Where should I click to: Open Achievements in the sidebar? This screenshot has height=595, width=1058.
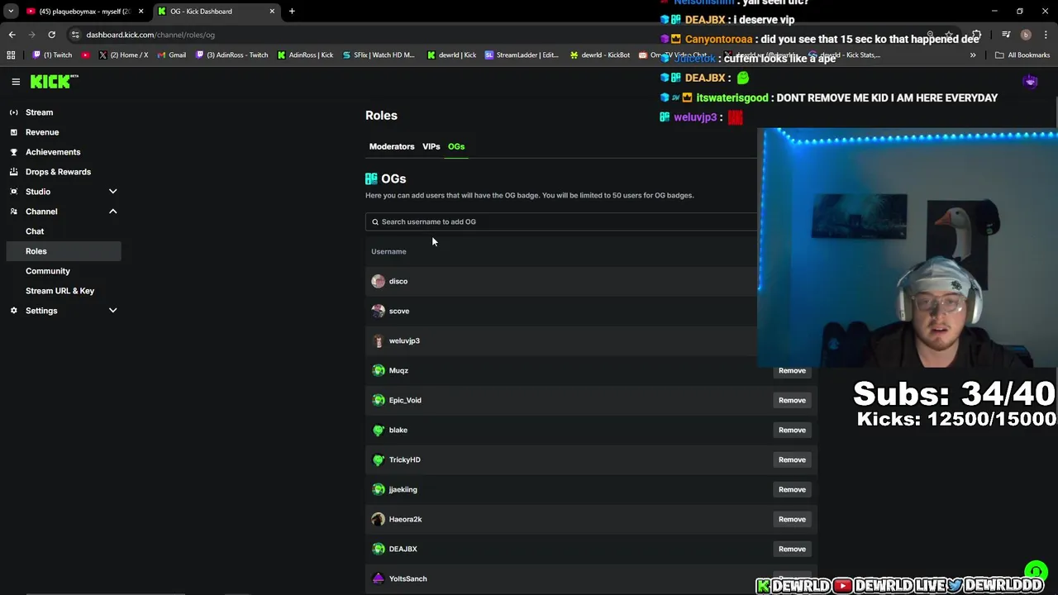[53, 152]
